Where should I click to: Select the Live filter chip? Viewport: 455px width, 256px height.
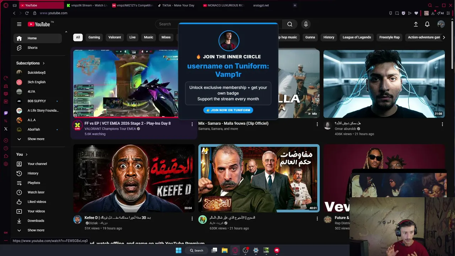pyautogui.click(x=133, y=37)
